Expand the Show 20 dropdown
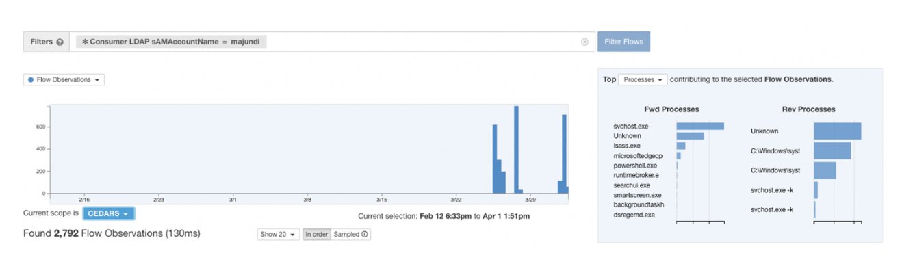 point(279,234)
